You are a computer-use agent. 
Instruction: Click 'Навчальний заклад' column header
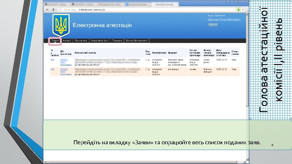[85, 53]
